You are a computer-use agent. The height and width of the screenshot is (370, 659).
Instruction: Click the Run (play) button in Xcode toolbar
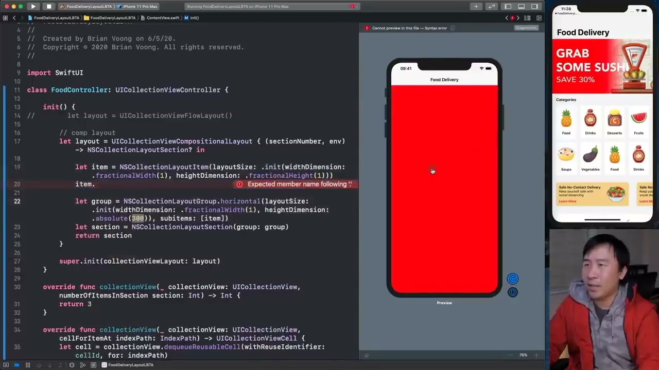point(33,7)
